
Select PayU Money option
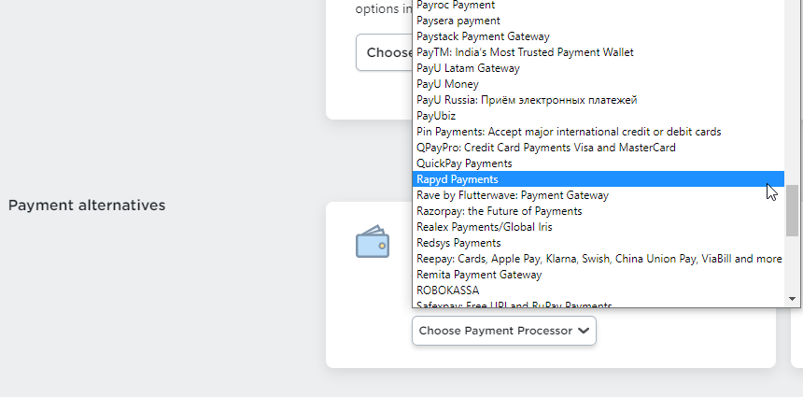(447, 84)
